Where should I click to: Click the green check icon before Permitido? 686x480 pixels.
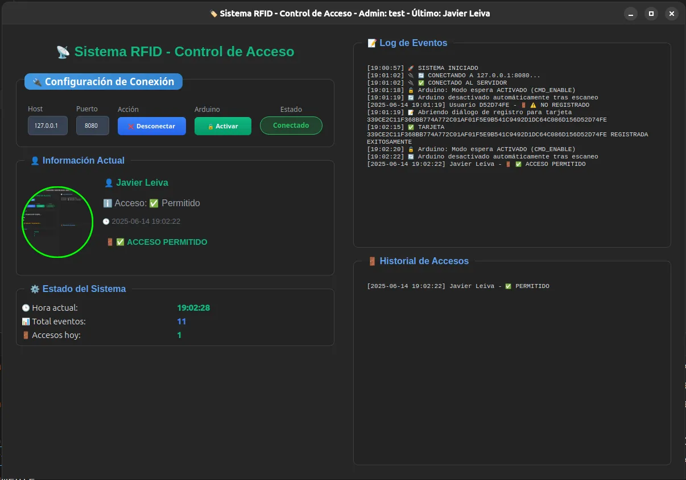point(154,203)
